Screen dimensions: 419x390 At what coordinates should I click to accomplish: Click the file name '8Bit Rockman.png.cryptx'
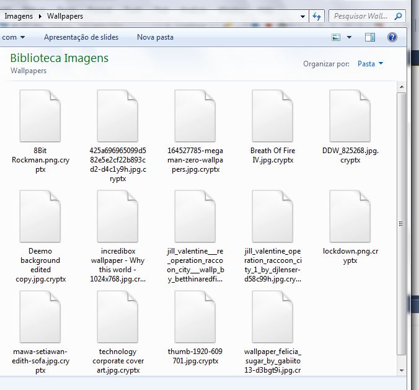click(x=40, y=160)
